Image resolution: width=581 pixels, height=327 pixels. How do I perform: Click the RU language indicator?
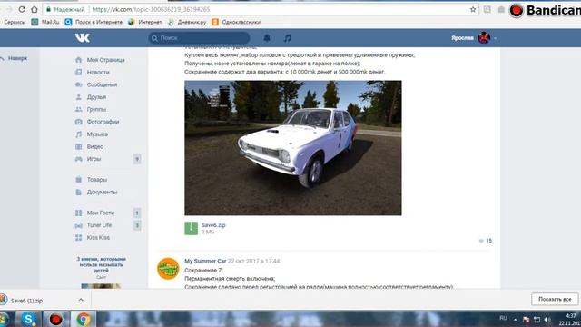tap(503, 318)
